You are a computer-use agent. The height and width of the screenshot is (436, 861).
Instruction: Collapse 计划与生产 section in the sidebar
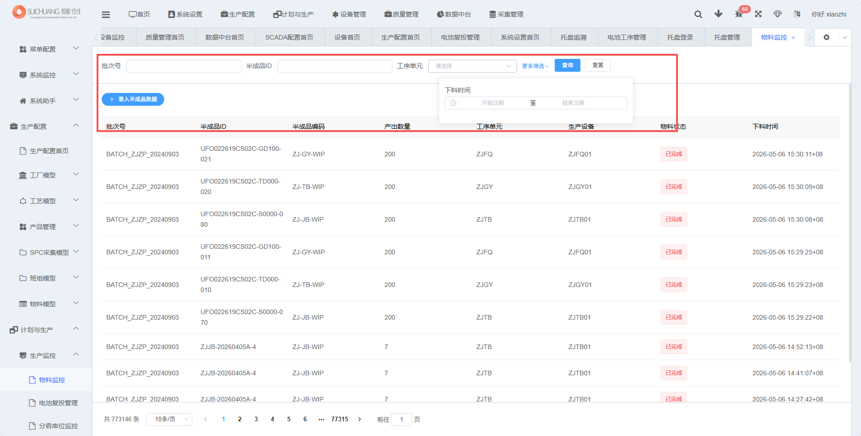point(46,329)
